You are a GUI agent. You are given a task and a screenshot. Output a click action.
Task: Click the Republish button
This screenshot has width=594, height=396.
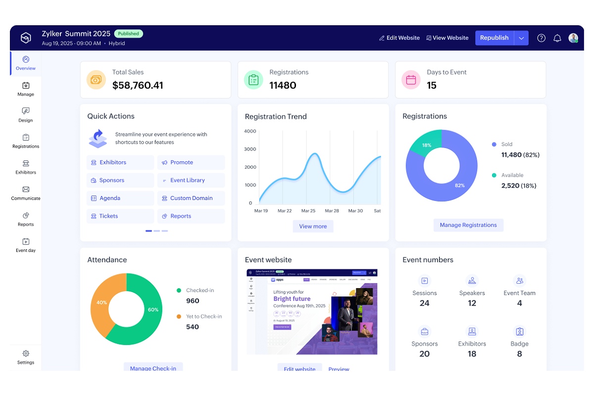[x=495, y=38]
